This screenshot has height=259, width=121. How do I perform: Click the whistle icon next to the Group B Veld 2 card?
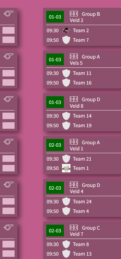coord(8,14)
